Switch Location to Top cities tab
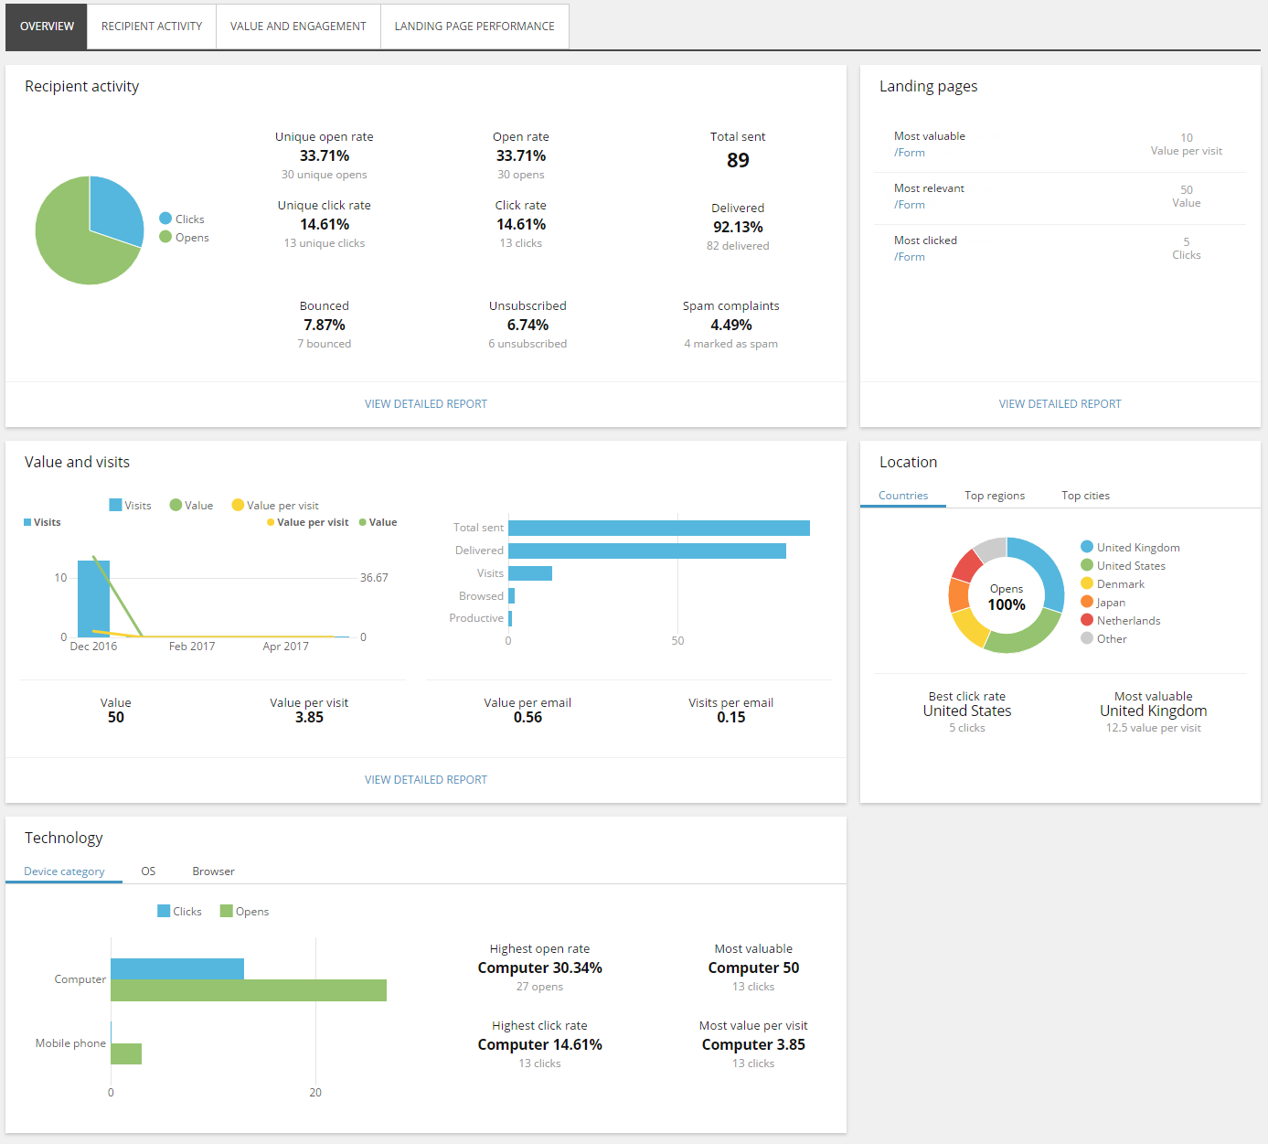This screenshot has height=1144, width=1268. 1085,496
